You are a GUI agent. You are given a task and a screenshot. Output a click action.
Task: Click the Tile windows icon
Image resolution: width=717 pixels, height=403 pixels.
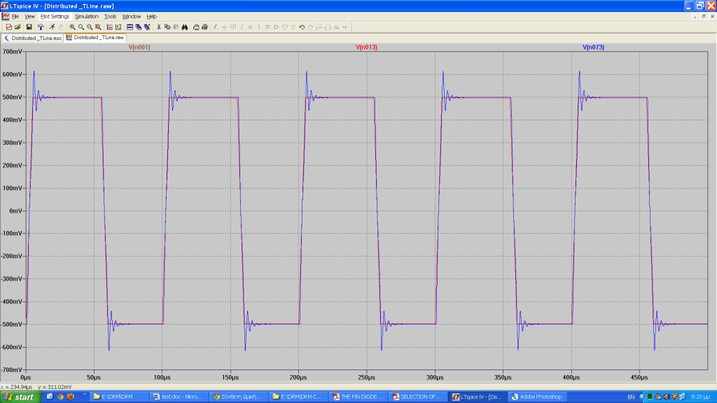point(130,27)
